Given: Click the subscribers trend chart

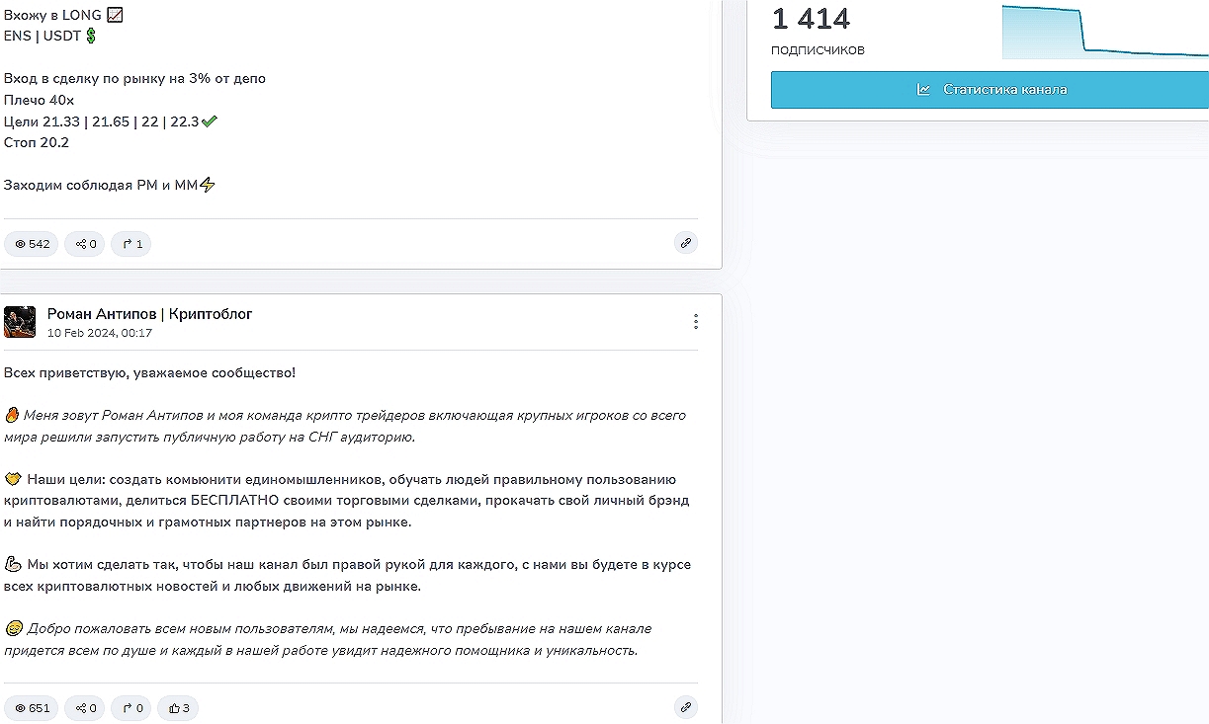Looking at the screenshot, I should 1104,32.
